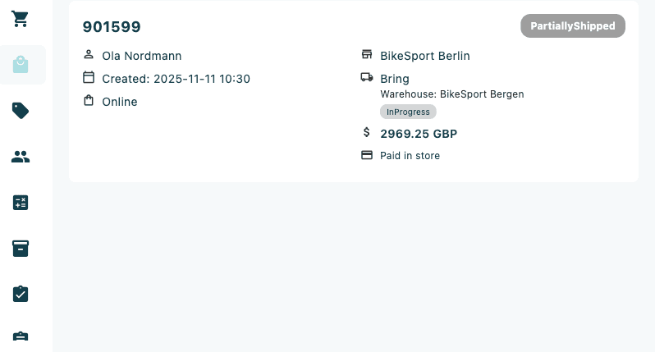The width and height of the screenshot is (655, 352).
Task: Click the credit card icon near Paid in store
Action: tap(367, 155)
